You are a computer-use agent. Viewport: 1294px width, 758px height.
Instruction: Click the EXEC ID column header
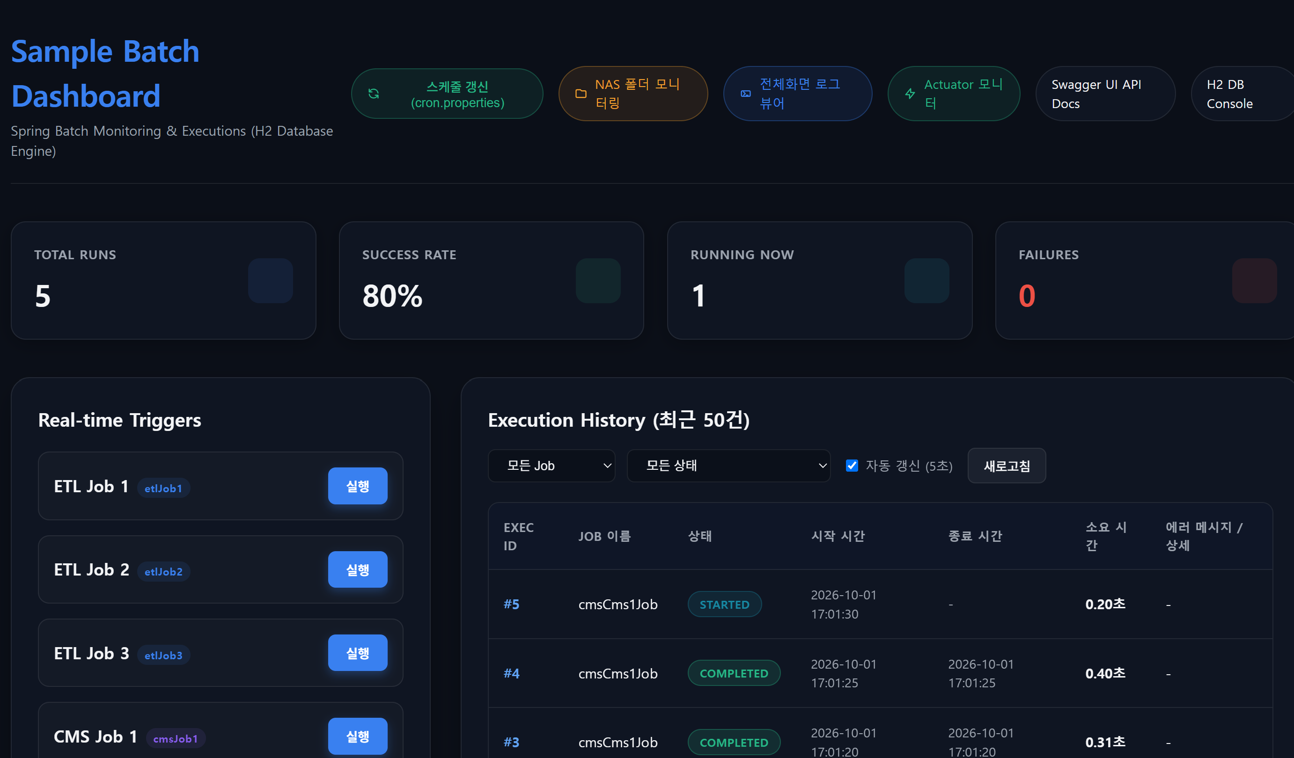(519, 536)
